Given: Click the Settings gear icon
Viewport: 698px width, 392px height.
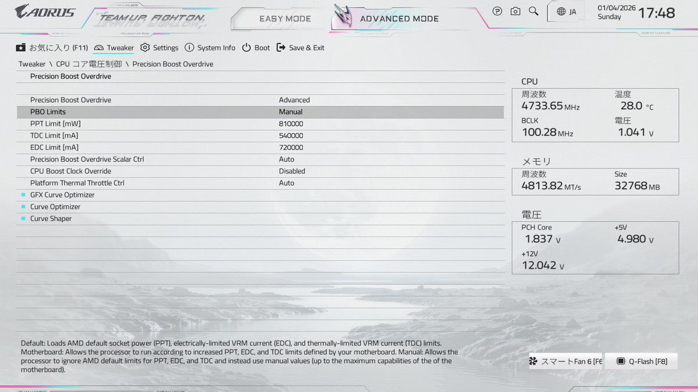Looking at the screenshot, I should (145, 48).
